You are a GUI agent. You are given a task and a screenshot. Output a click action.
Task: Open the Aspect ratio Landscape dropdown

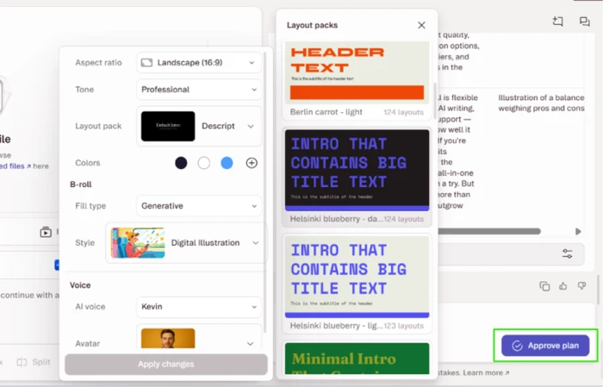click(x=199, y=62)
